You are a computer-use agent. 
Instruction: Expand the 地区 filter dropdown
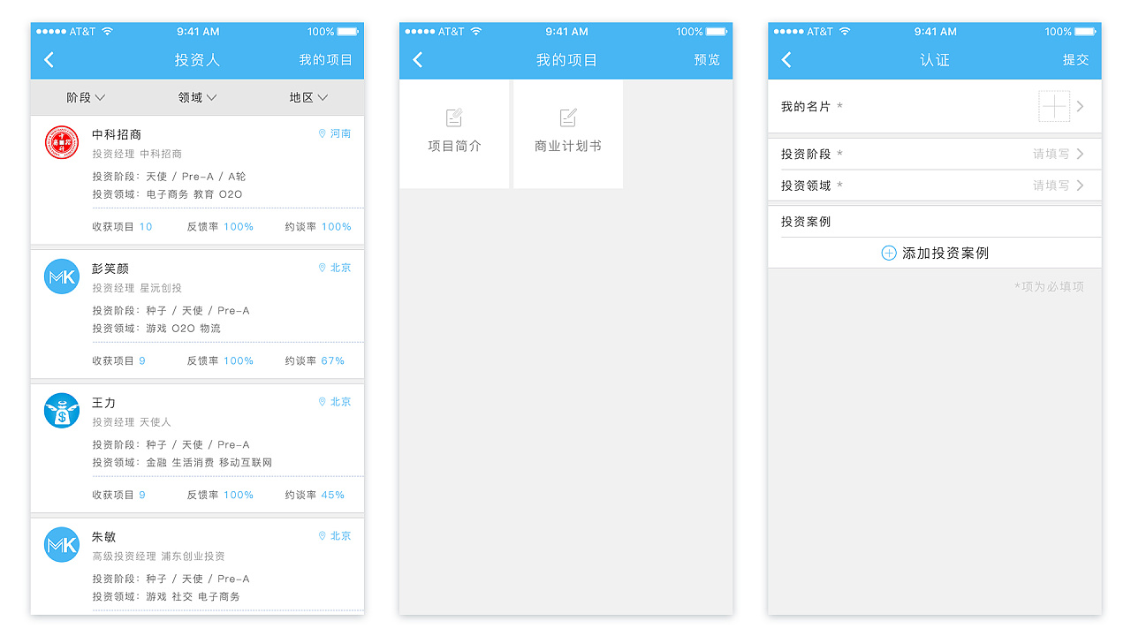point(308,97)
